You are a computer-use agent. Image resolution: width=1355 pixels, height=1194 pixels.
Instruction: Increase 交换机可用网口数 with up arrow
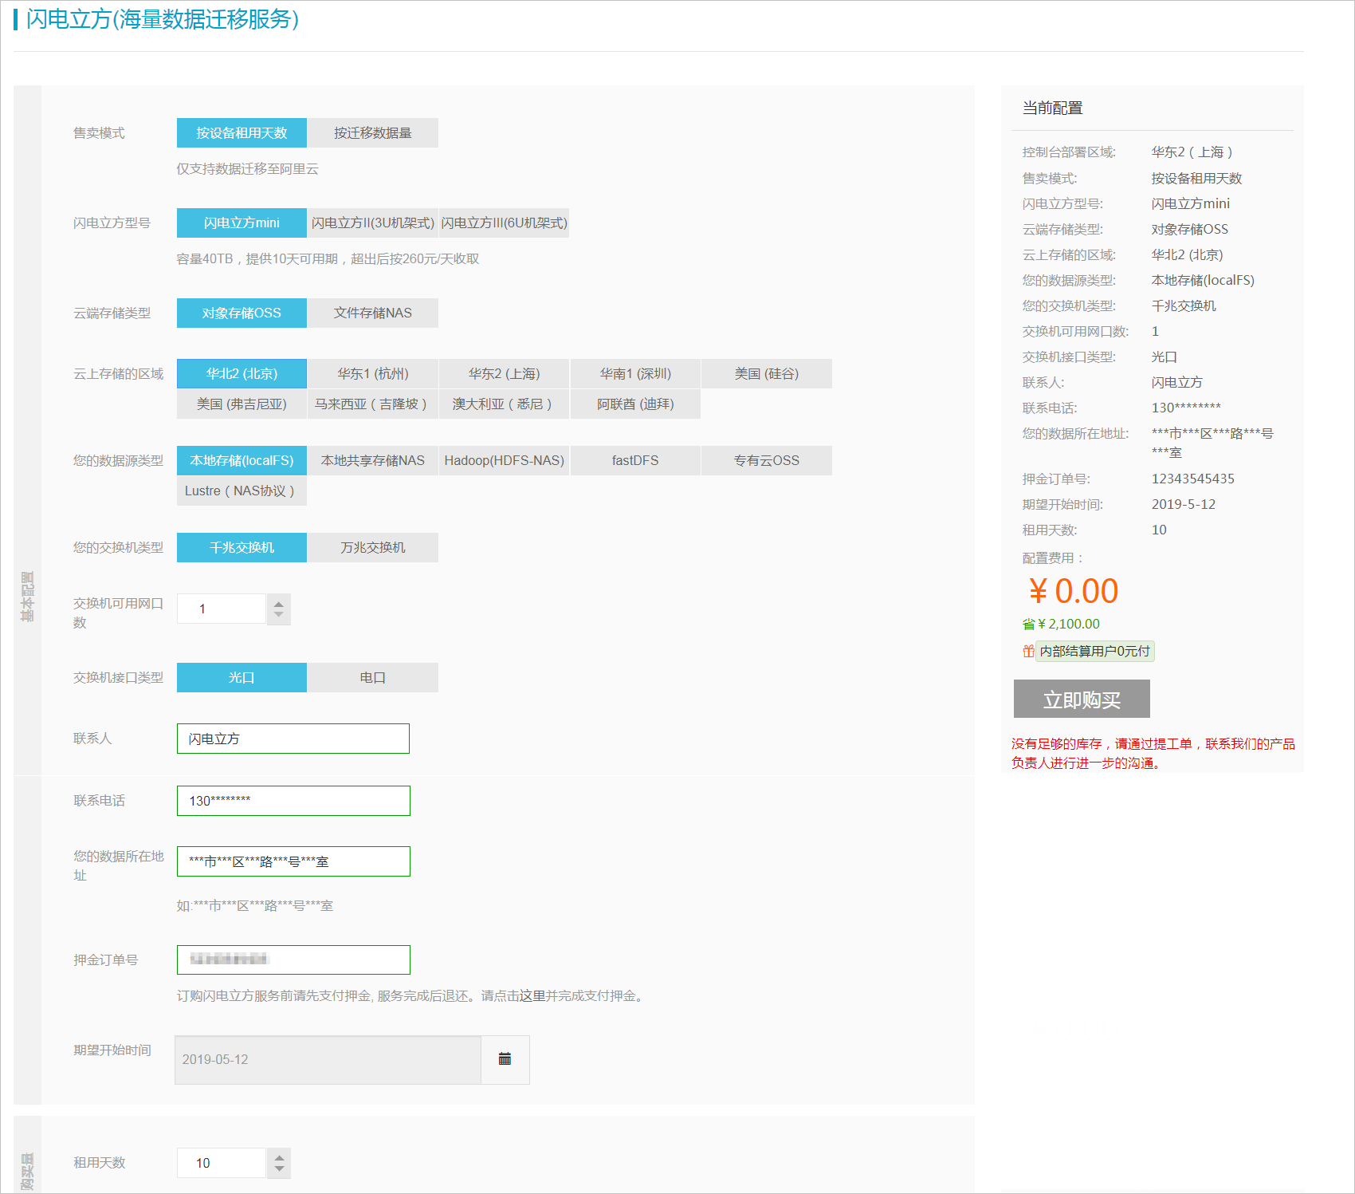pyautogui.click(x=278, y=603)
